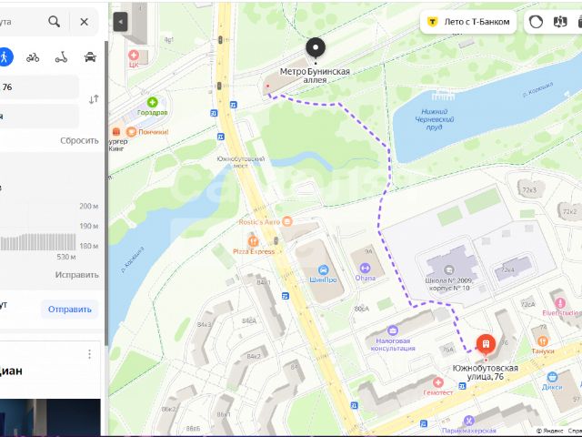The height and width of the screenshot is (437, 582).
Task: Click the Отправить button
Action: click(70, 310)
